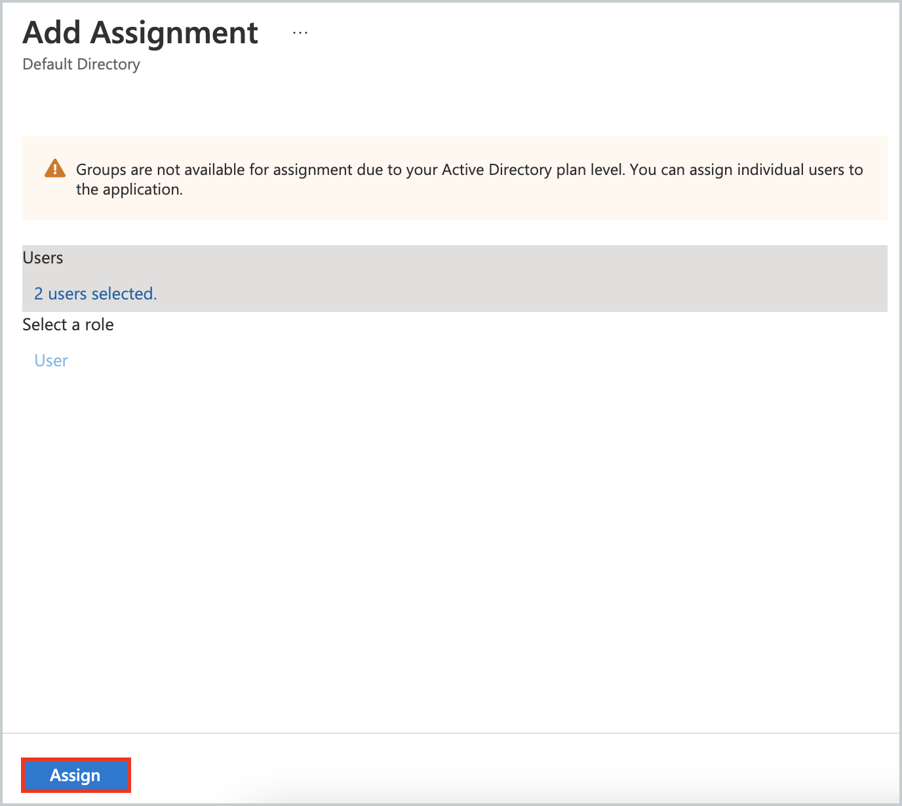The height and width of the screenshot is (806, 902).
Task: Click the 'Select a role' label
Action: pos(68,324)
